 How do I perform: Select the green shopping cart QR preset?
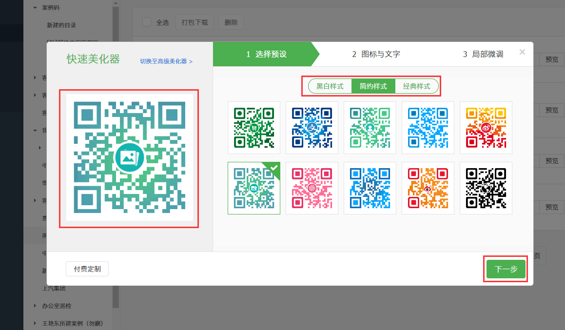coord(253,127)
